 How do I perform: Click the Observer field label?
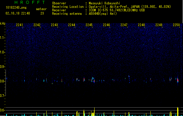tap(59, 3)
